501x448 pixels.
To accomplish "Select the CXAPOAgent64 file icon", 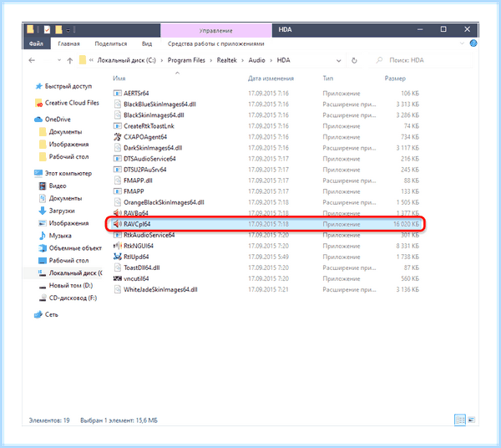I will [x=118, y=137].
